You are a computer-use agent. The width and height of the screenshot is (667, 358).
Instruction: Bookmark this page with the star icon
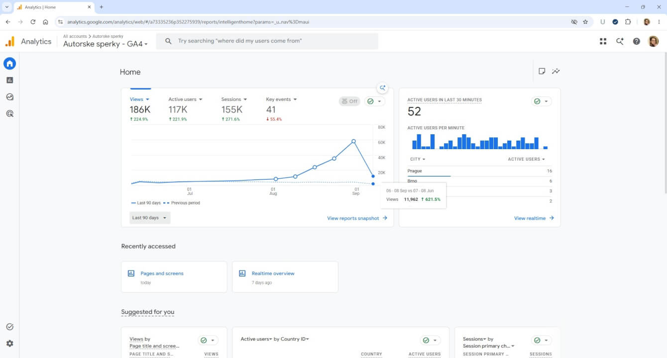pyautogui.click(x=585, y=22)
